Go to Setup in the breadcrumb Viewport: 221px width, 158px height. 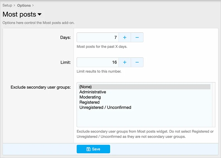[x=7, y=5]
